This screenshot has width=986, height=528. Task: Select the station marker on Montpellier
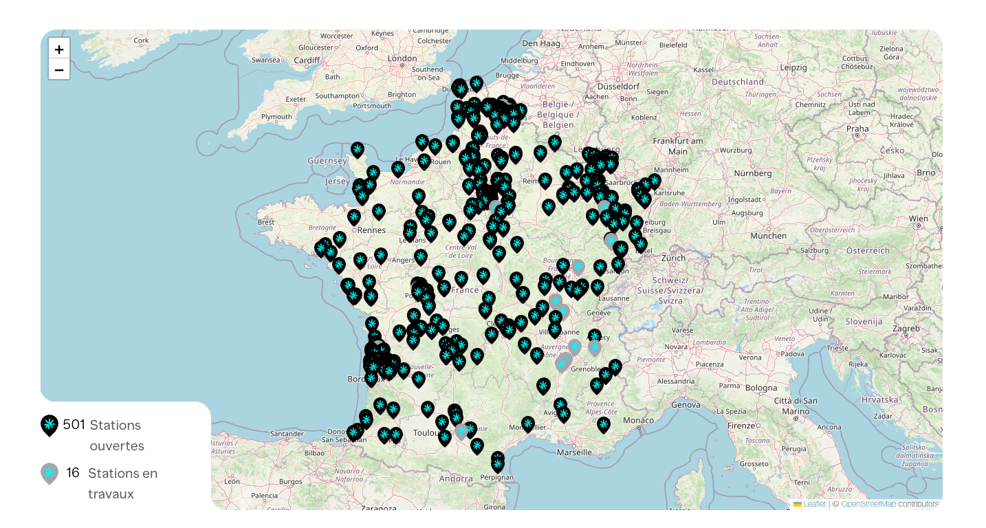pos(528,423)
